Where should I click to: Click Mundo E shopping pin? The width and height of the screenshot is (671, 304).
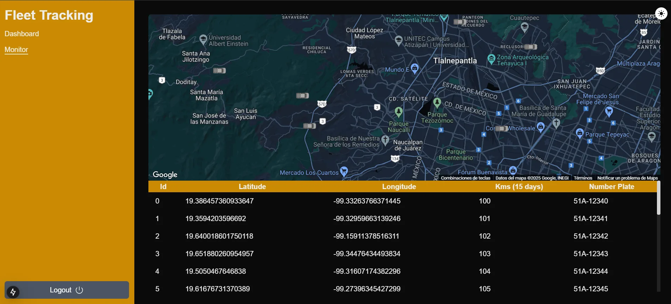click(x=415, y=69)
